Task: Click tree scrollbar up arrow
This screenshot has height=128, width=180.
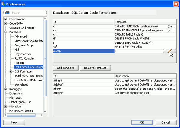Action: pyautogui.click(x=45, y=19)
